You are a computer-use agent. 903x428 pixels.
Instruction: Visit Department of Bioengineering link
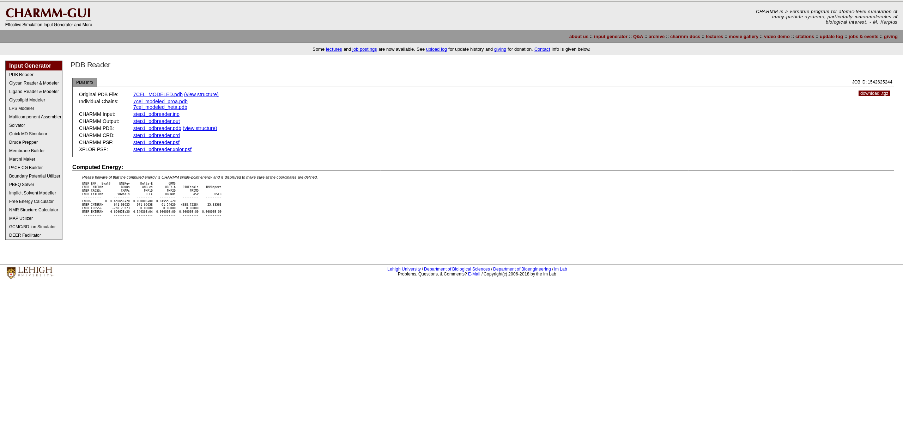click(x=522, y=269)
